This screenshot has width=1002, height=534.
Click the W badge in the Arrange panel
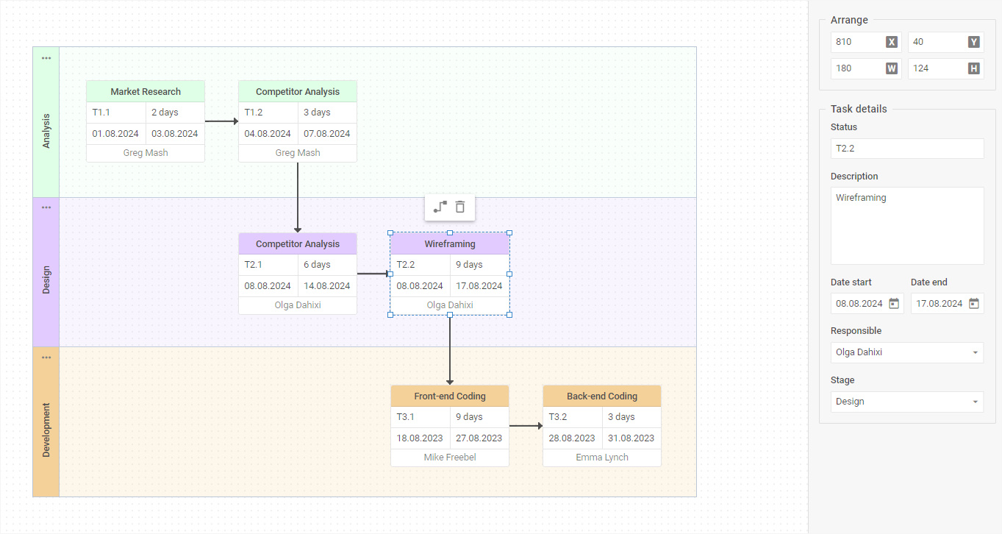tap(890, 68)
